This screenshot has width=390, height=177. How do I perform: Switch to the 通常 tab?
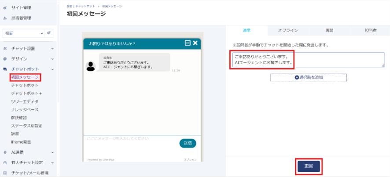click(x=247, y=31)
